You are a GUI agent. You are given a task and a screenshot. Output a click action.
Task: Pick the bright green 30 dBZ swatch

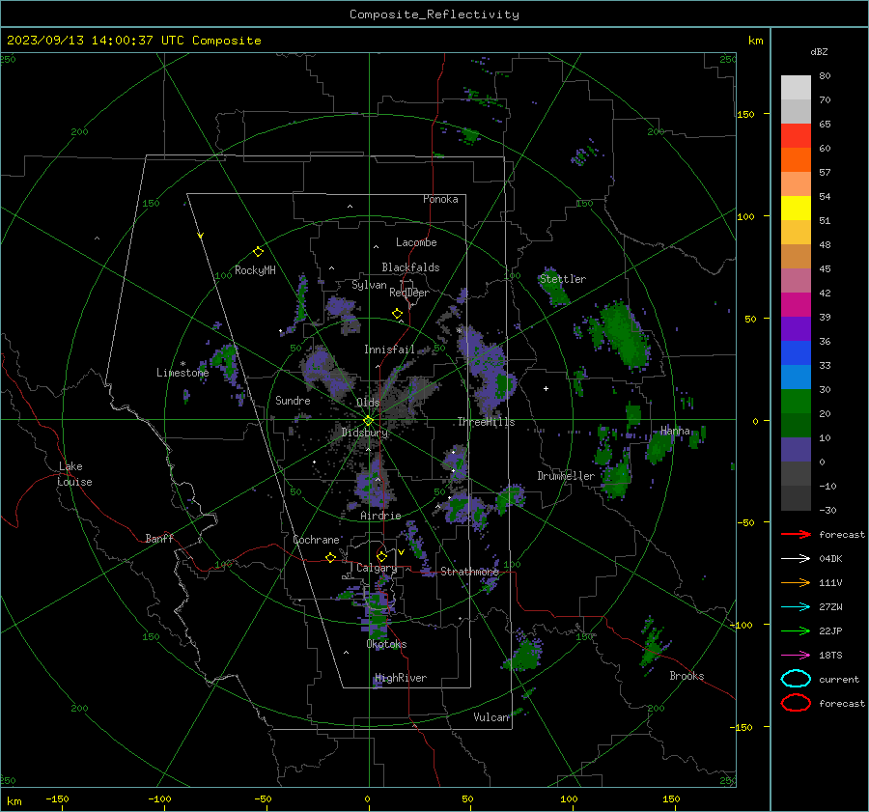tap(796, 401)
